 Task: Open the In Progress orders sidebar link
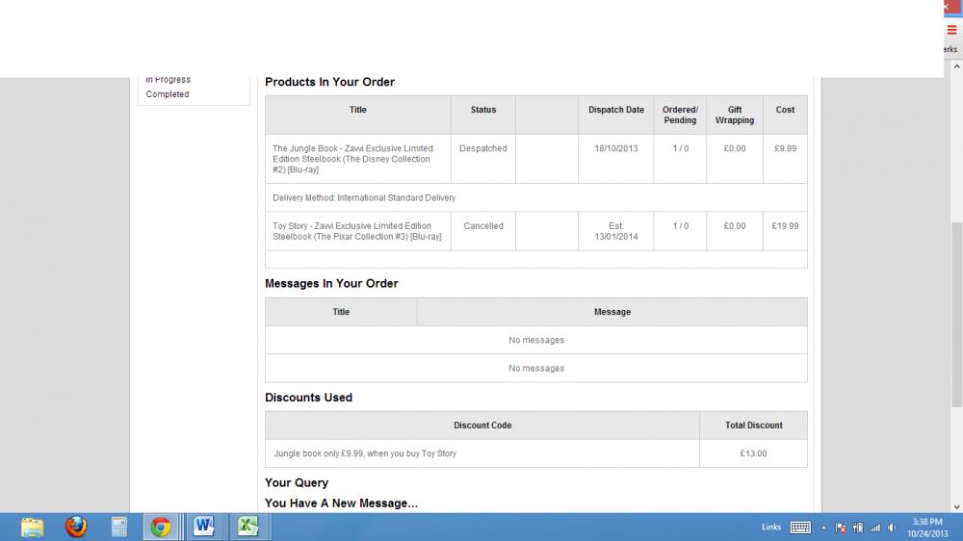point(168,79)
